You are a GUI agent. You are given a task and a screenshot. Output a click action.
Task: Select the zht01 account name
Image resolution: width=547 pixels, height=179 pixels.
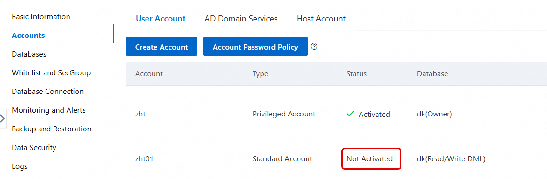tap(145, 159)
